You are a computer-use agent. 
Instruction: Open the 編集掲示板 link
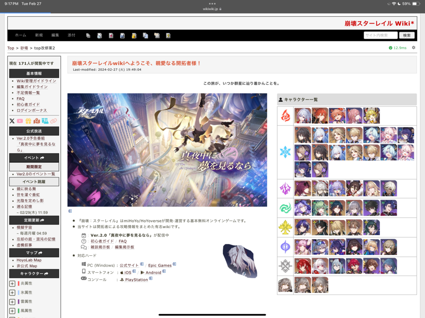[x=125, y=247]
